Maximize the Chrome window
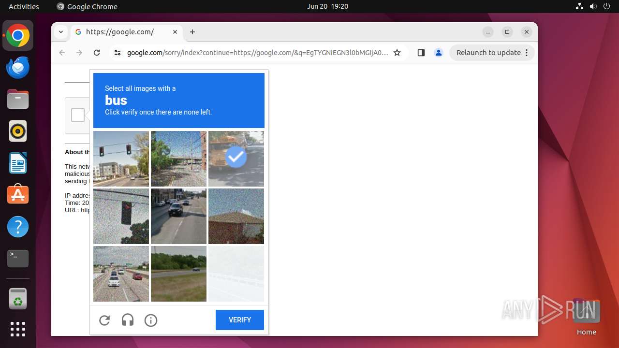The width and height of the screenshot is (619, 348). (x=507, y=32)
